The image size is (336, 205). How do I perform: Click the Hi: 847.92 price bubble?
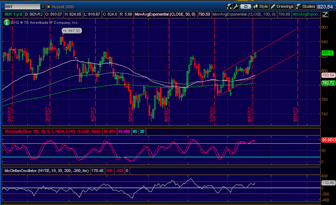click(72, 31)
